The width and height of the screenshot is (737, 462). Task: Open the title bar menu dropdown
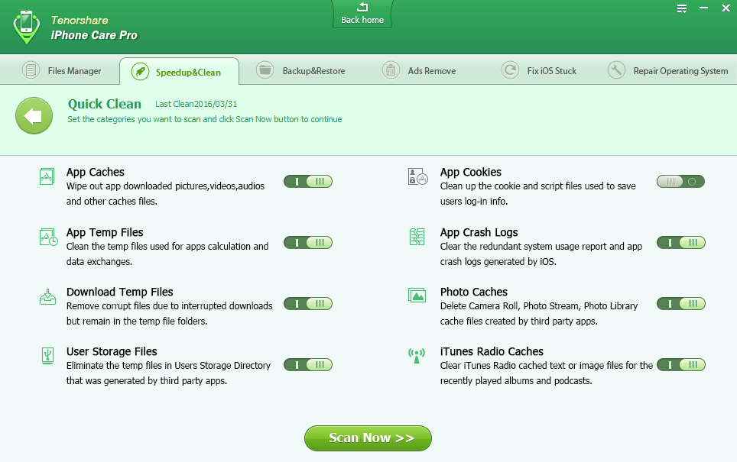coord(682,8)
